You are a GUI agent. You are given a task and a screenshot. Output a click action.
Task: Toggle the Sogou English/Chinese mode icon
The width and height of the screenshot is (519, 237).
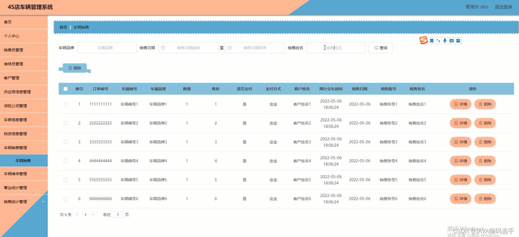432,41
